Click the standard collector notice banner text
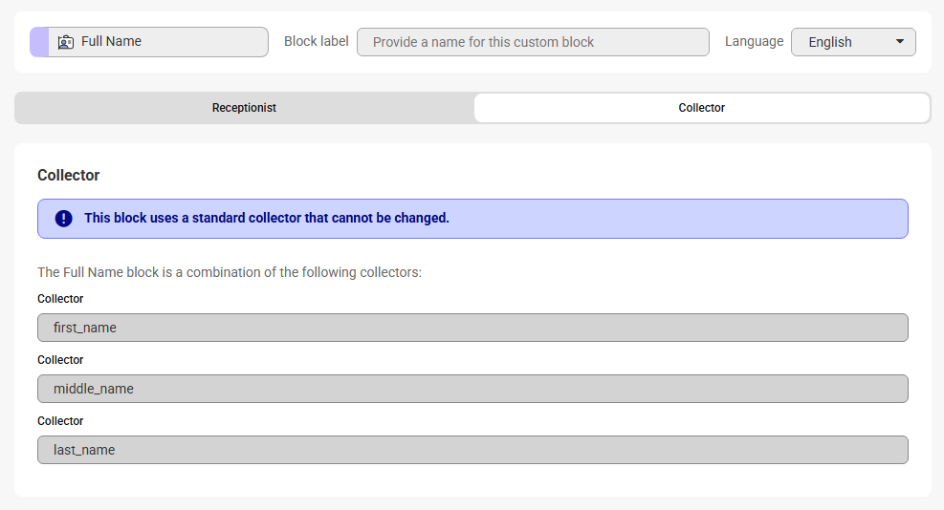944x510 pixels. [x=267, y=218]
